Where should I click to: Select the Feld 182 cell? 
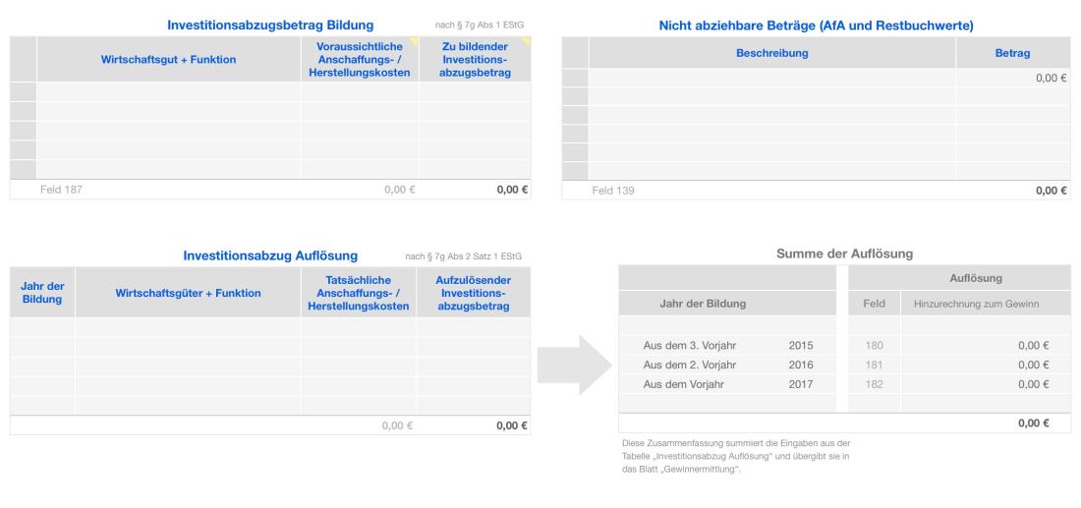pos(874,384)
